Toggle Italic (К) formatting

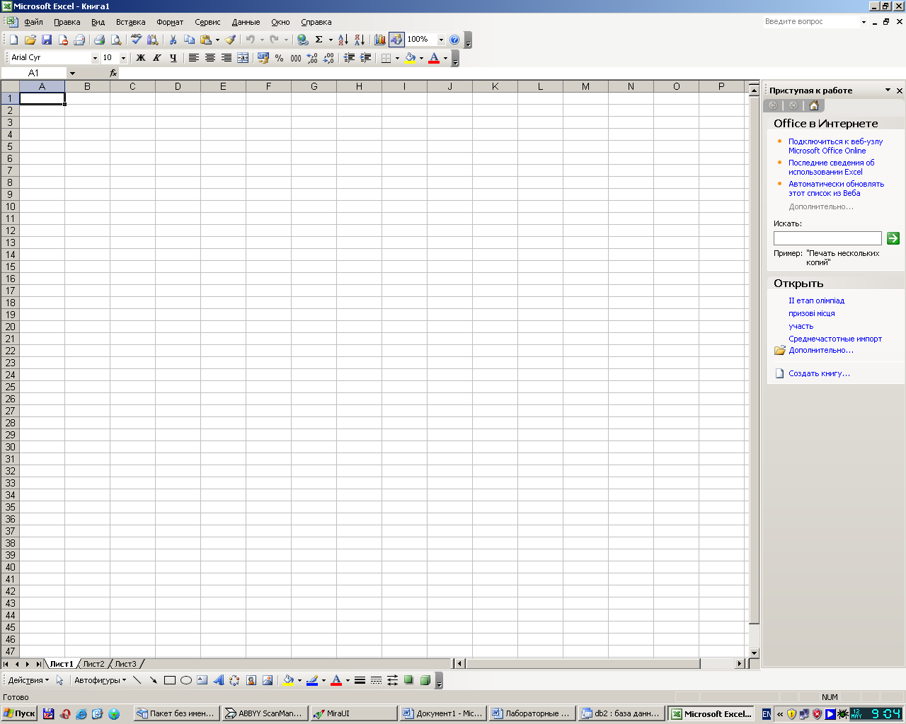pos(156,58)
